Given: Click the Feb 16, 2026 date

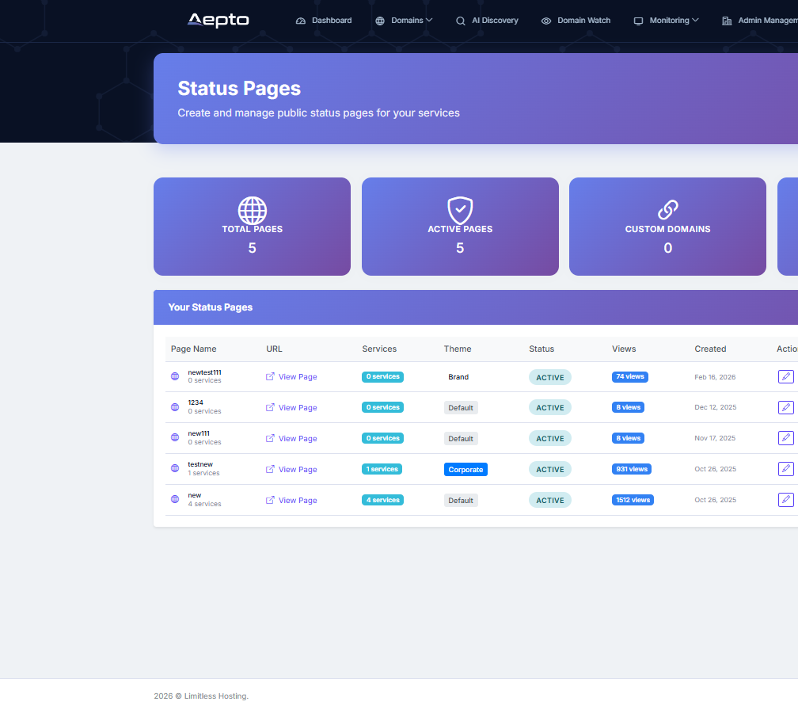Looking at the screenshot, I should coord(715,377).
